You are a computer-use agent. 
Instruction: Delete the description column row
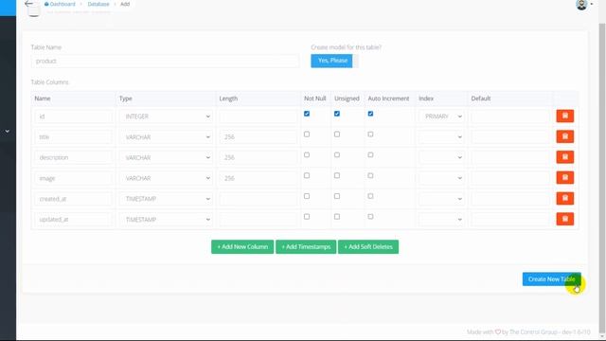click(564, 157)
